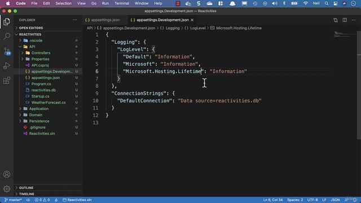Open the Explorer view in activity bar
The width and height of the screenshot is (361, 203).
(x=7, y=21)
